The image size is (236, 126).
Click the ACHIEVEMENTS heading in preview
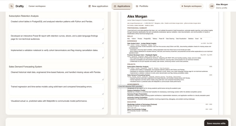[133, 84]
